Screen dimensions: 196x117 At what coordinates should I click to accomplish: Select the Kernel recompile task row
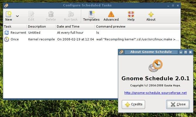point(92,39)
